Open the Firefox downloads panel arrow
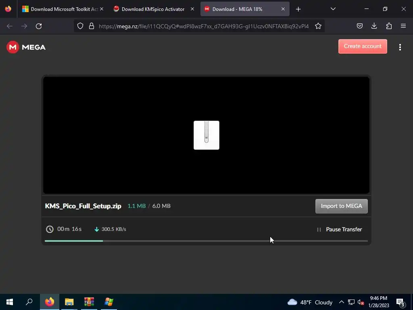This screenshot has width=413, height=310. coord(374,26)
